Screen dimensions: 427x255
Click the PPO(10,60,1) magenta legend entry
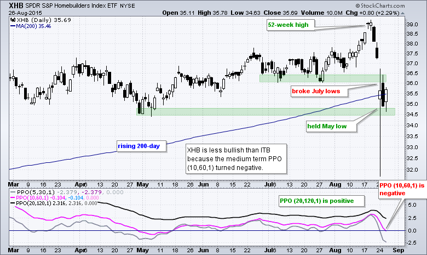(54, 198)
